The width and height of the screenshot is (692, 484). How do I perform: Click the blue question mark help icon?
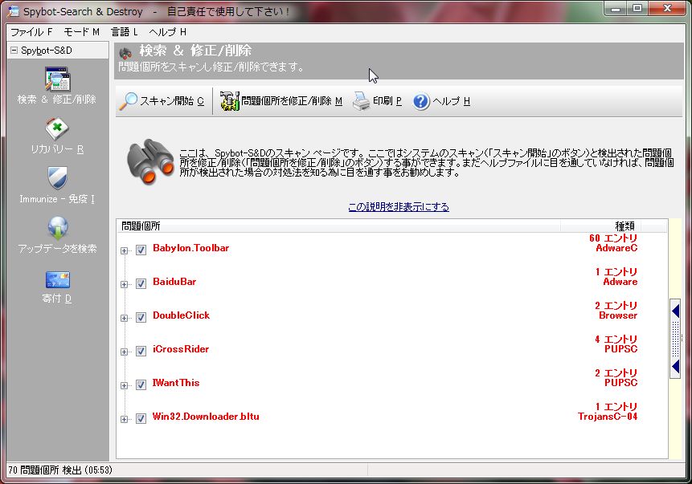(x=421, y=101)
